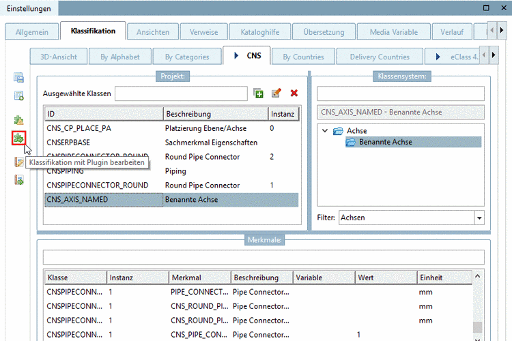The width and height of the screenshot is (512, 341).
Task: Sort project table by ID column
Action: coord(104,114)
